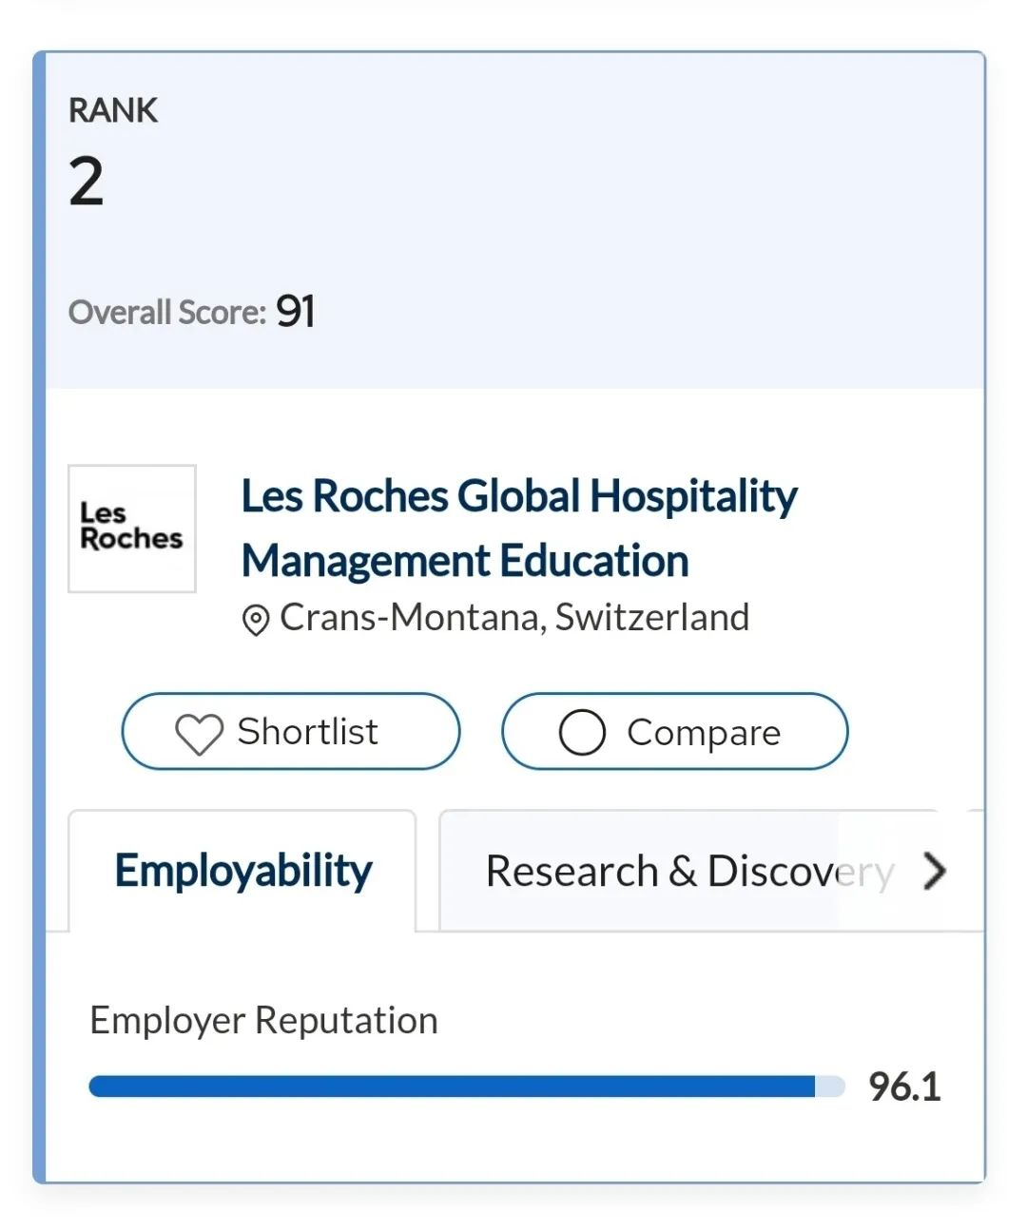Click the unfilled end of reputation bar
Screen dimensions: 1027x1230
(830, 1086)
